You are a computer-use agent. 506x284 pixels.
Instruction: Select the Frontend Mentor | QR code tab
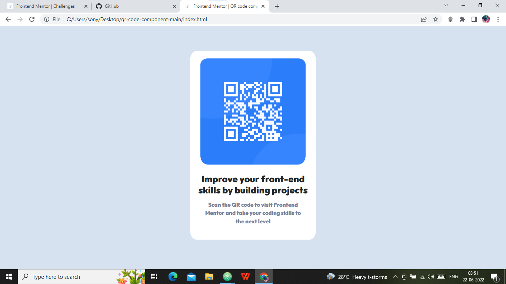pos(225,6)
